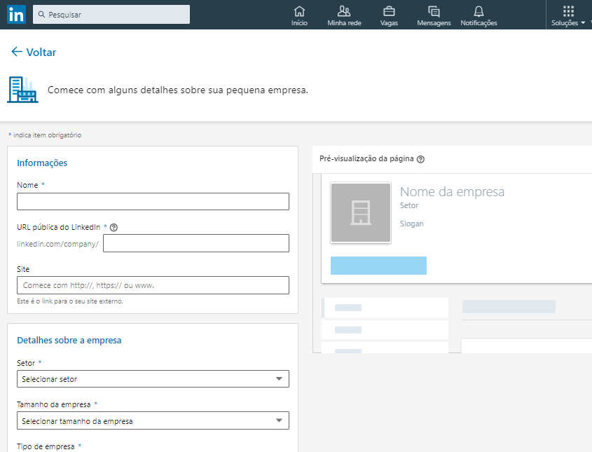The image size is (592, 452).
Task: Focus the Nome input field
Action: pyautogui.click(x=153, y=202)
